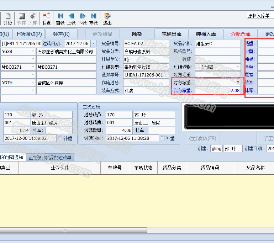Viewport: 274px width, 243px height.
Task: Go to previous record with 上张
Action: point(71,19)
